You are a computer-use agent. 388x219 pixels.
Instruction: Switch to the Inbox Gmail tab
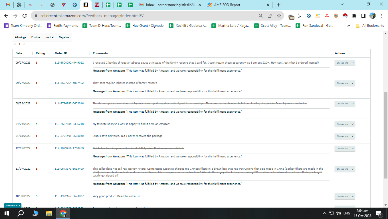[170, 5]
